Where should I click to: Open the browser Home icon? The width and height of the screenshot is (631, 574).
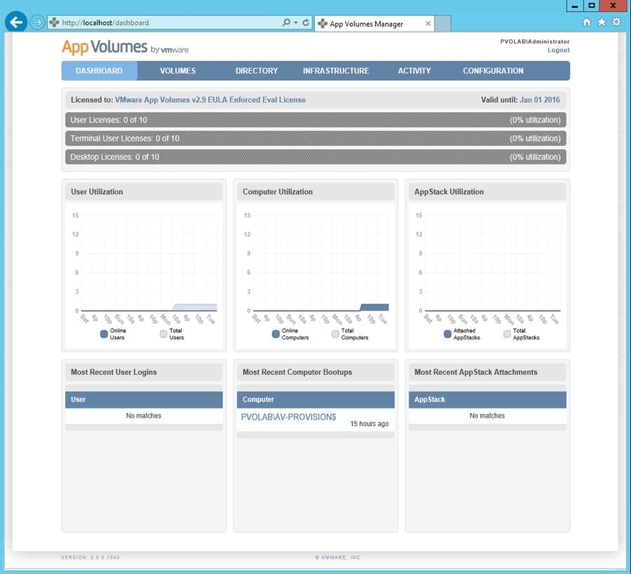587,22
